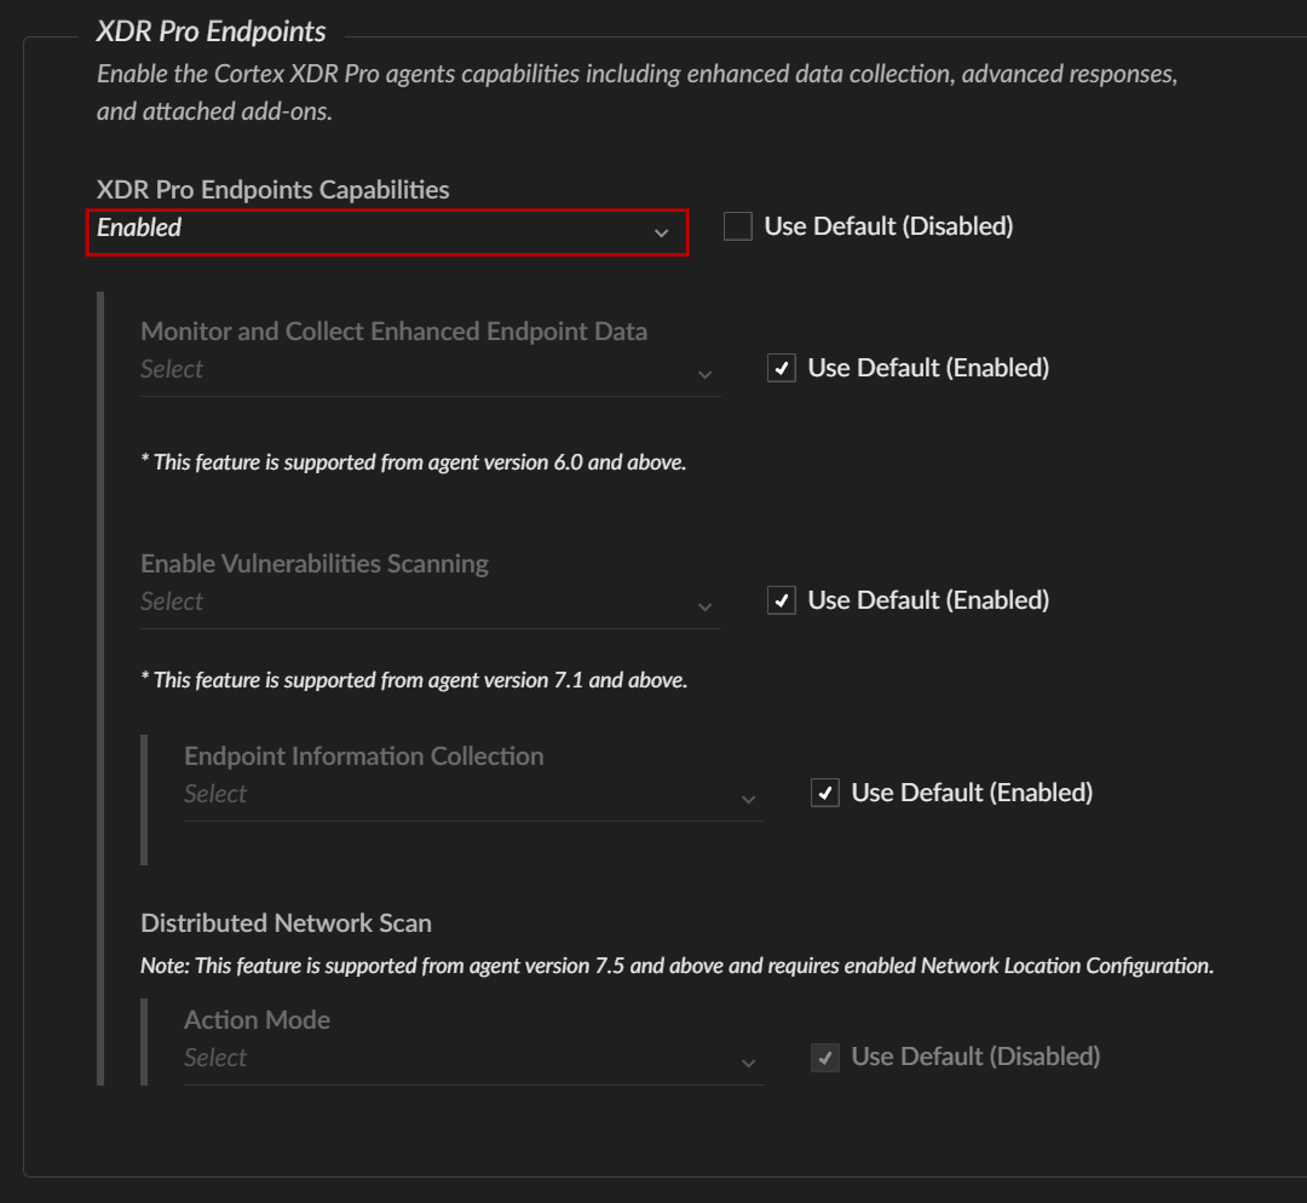Click the 'XDR Pro Endpoints' section title
Viewport: 1307px width, 1203px height.
tap(211, 31)
